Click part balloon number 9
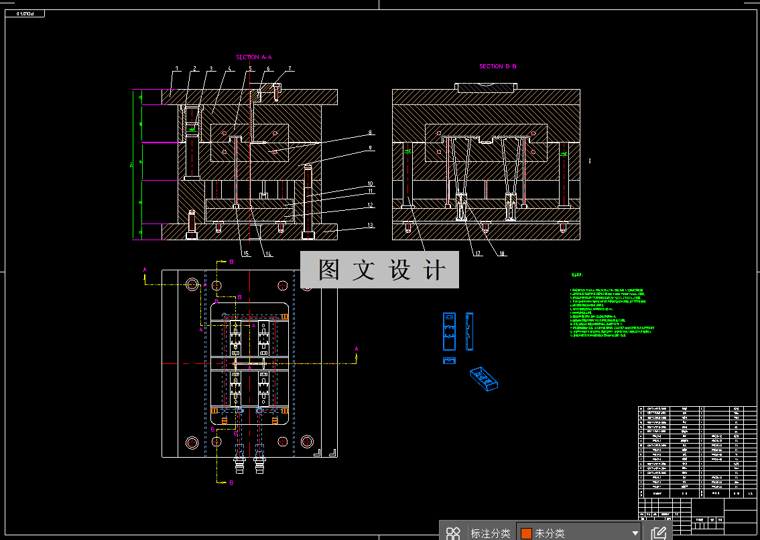This screenshot has height=540, width=760. point(370,148)
